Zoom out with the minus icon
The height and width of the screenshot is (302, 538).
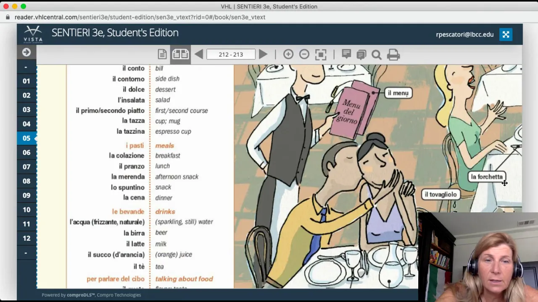(304, 54)
